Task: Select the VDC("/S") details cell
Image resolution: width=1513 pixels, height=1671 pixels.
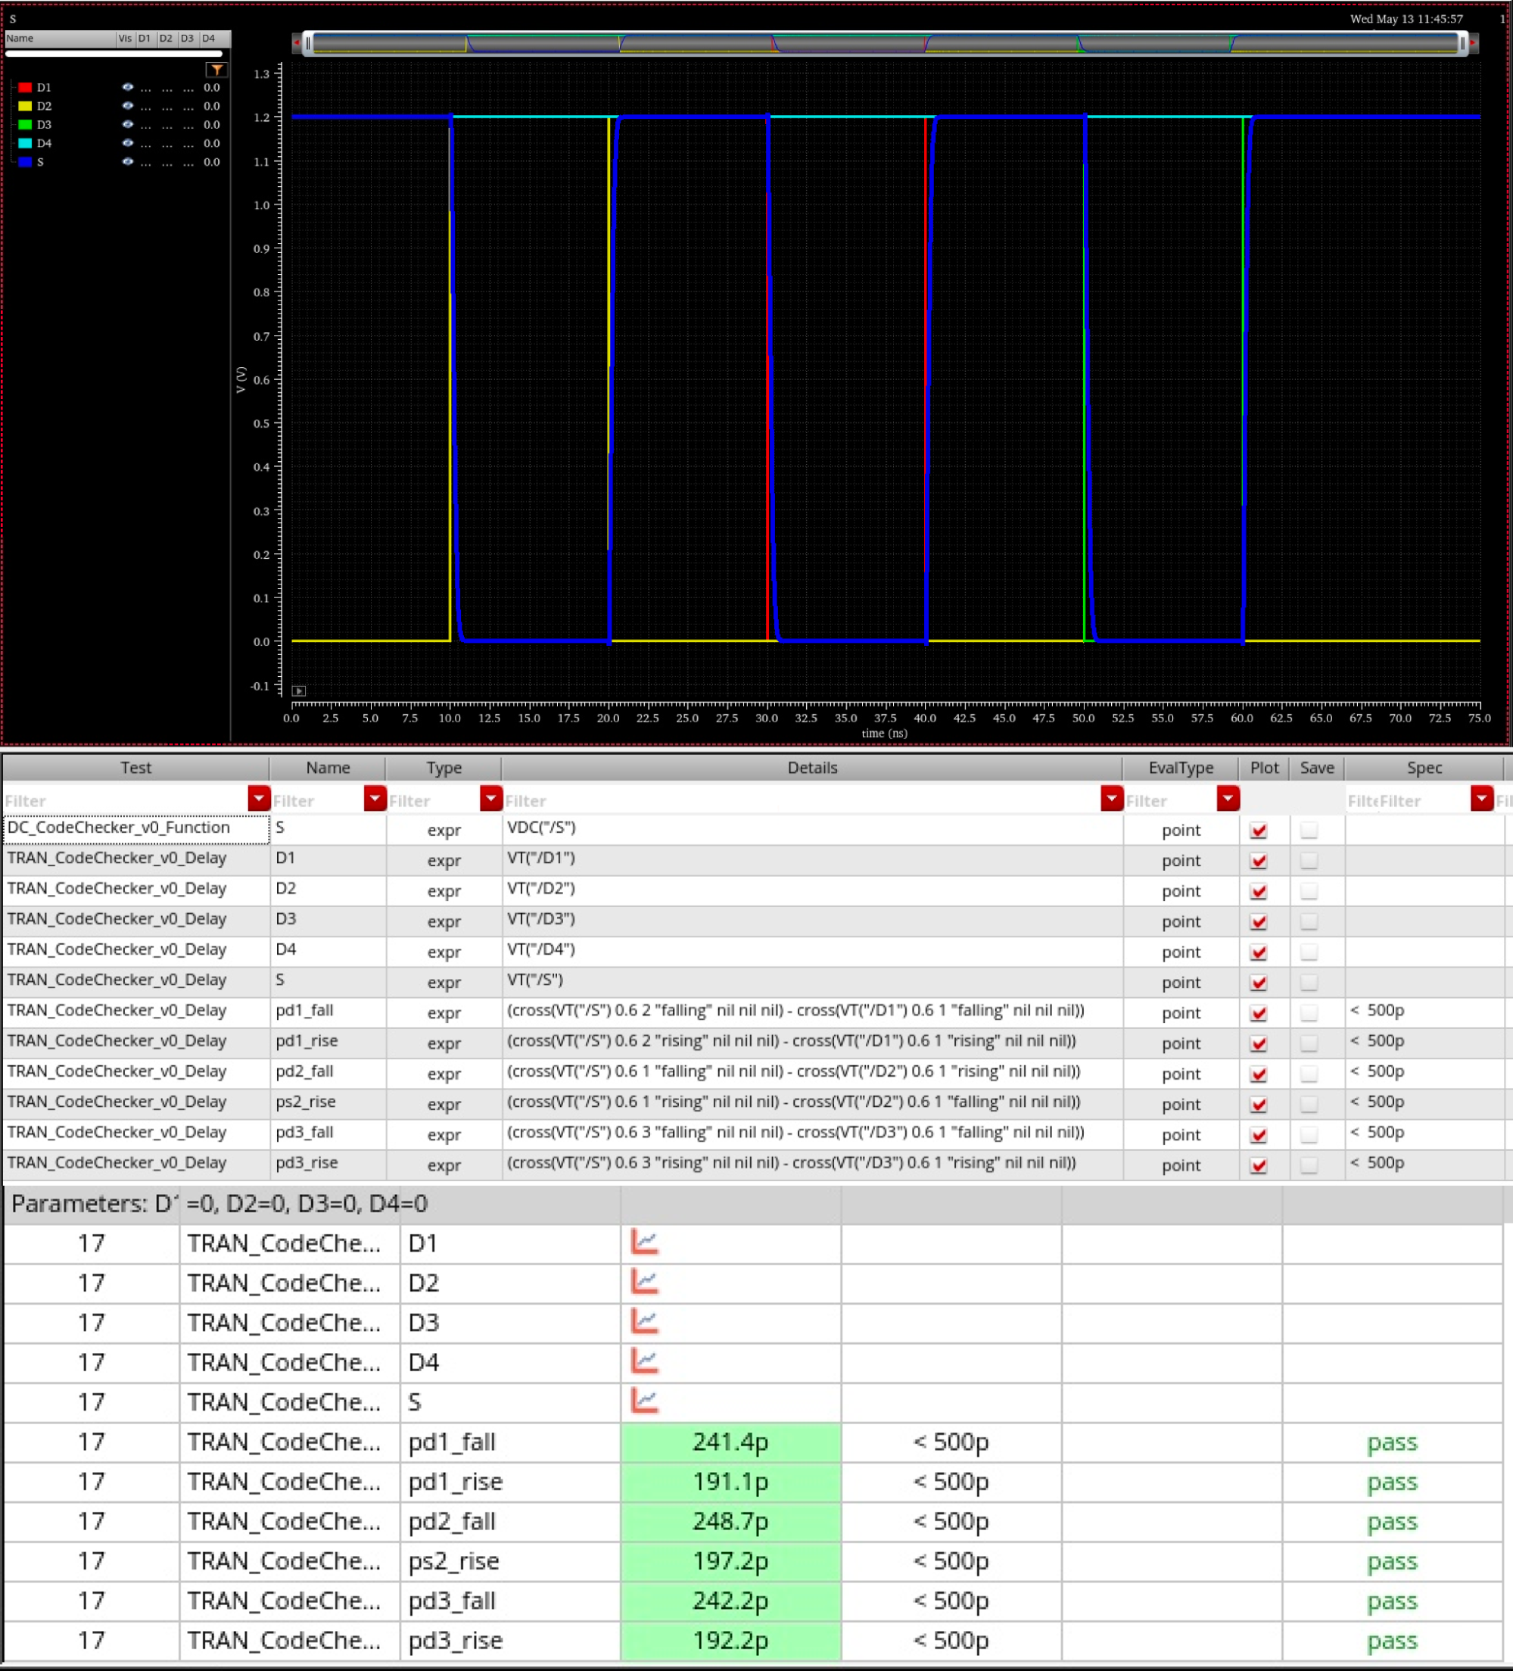Action: (x=812, y=828)
